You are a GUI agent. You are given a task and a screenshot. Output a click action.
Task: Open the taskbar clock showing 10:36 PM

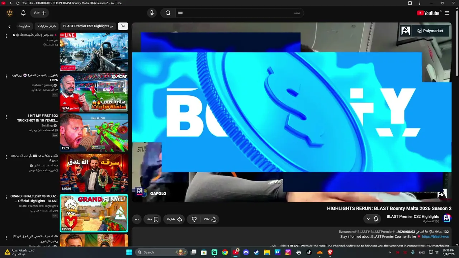[x=449, y=252]
